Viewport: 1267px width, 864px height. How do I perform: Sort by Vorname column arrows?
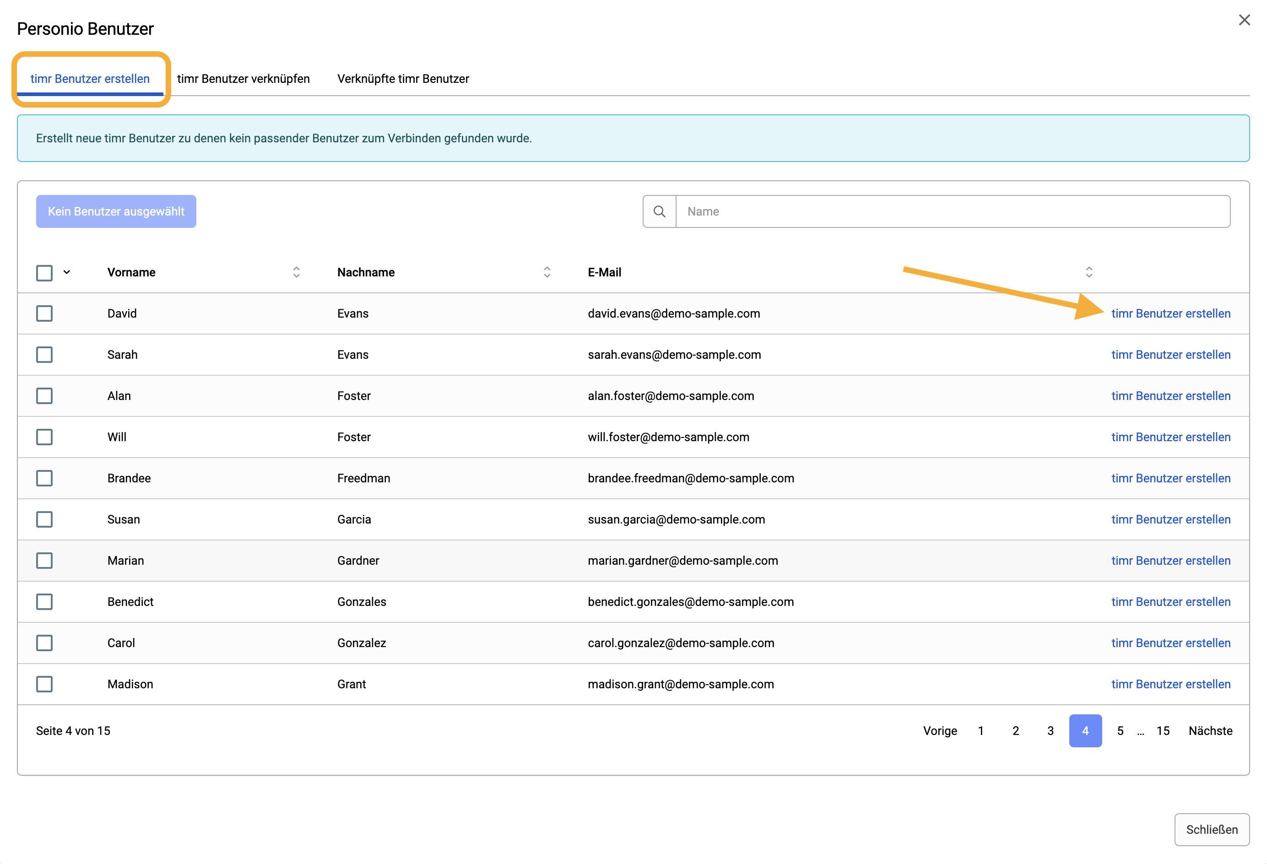click(x=297, y=272)
